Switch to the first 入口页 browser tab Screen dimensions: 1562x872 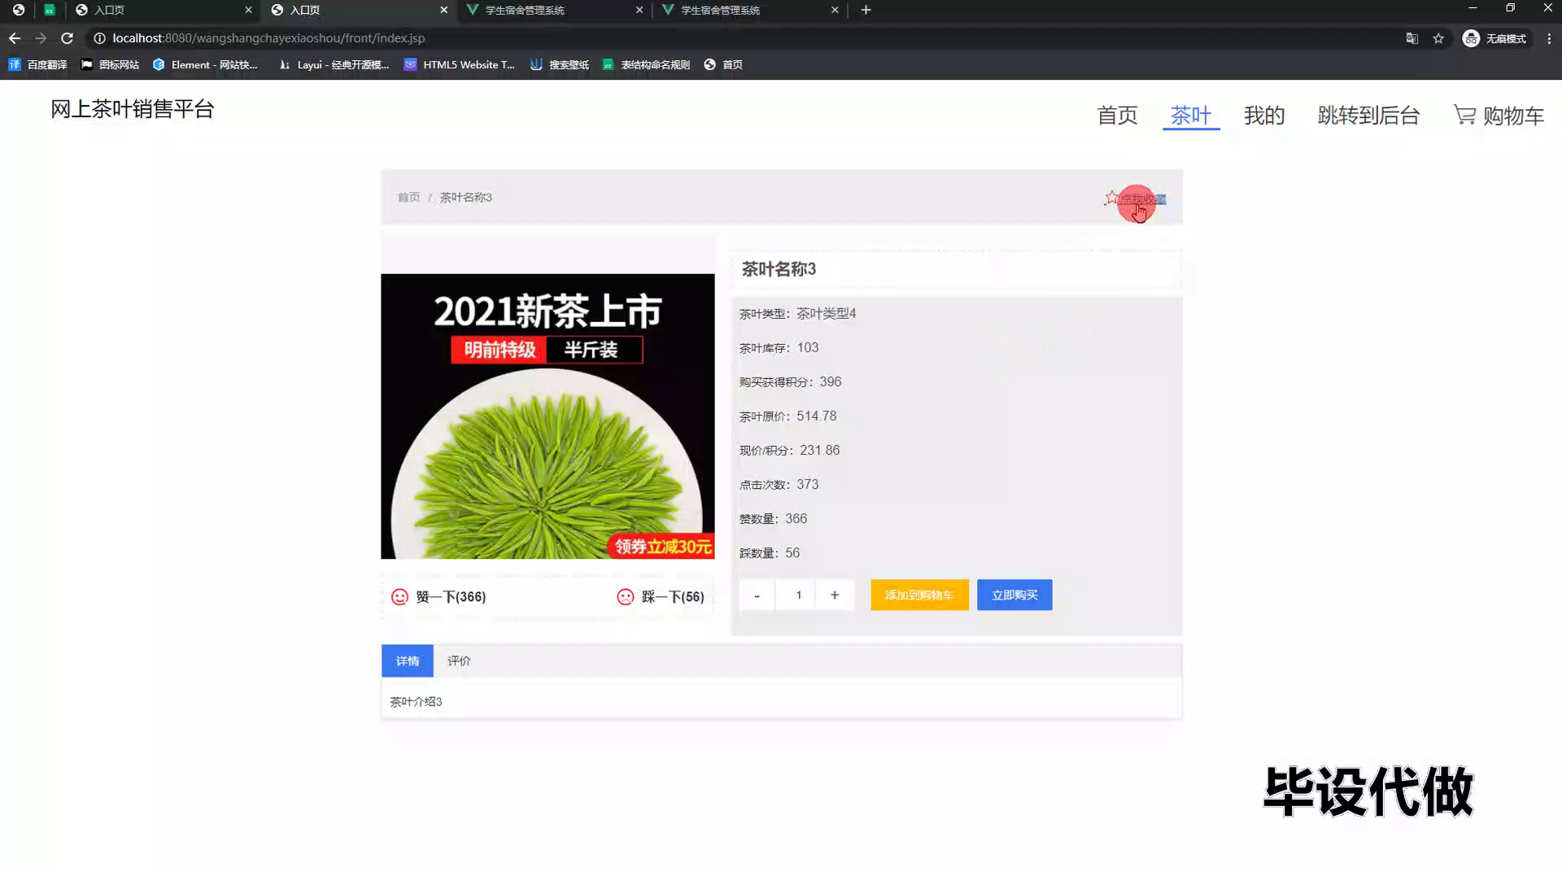click(163, 10)
